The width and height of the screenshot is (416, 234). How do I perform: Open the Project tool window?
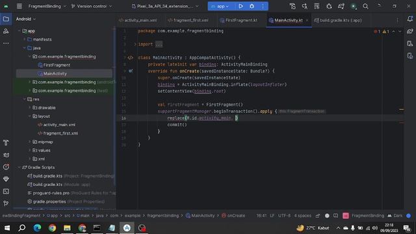(6, 19)
